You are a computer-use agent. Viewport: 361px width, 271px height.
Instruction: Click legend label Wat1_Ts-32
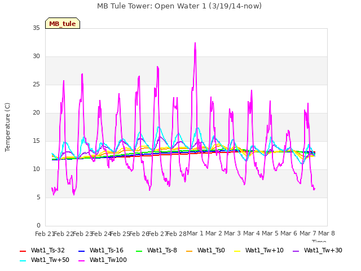(x=47, y=251)
